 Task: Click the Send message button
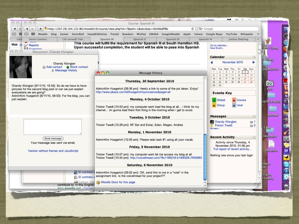(53, 139)
